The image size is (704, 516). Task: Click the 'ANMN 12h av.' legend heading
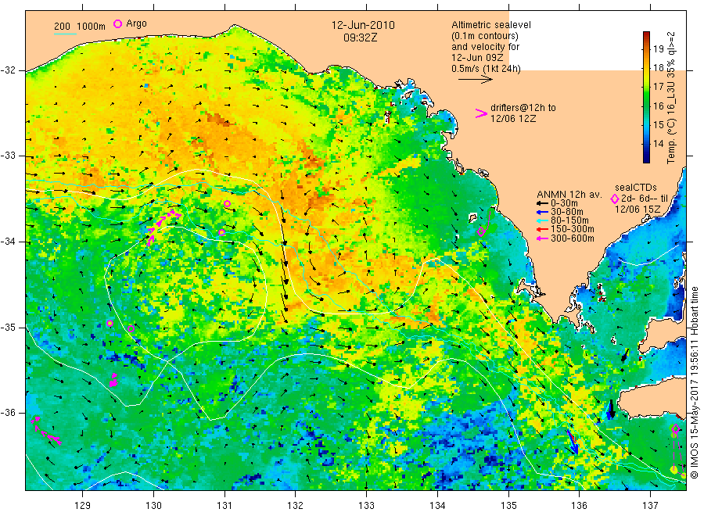click(569, 195)
